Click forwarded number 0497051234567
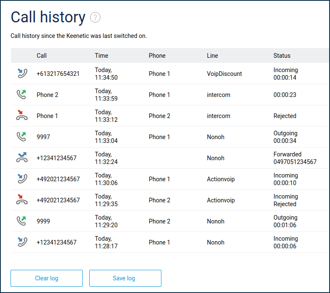The width and height of the screenshot is (330, 293). pyautogui.click(x=295, y=162)
